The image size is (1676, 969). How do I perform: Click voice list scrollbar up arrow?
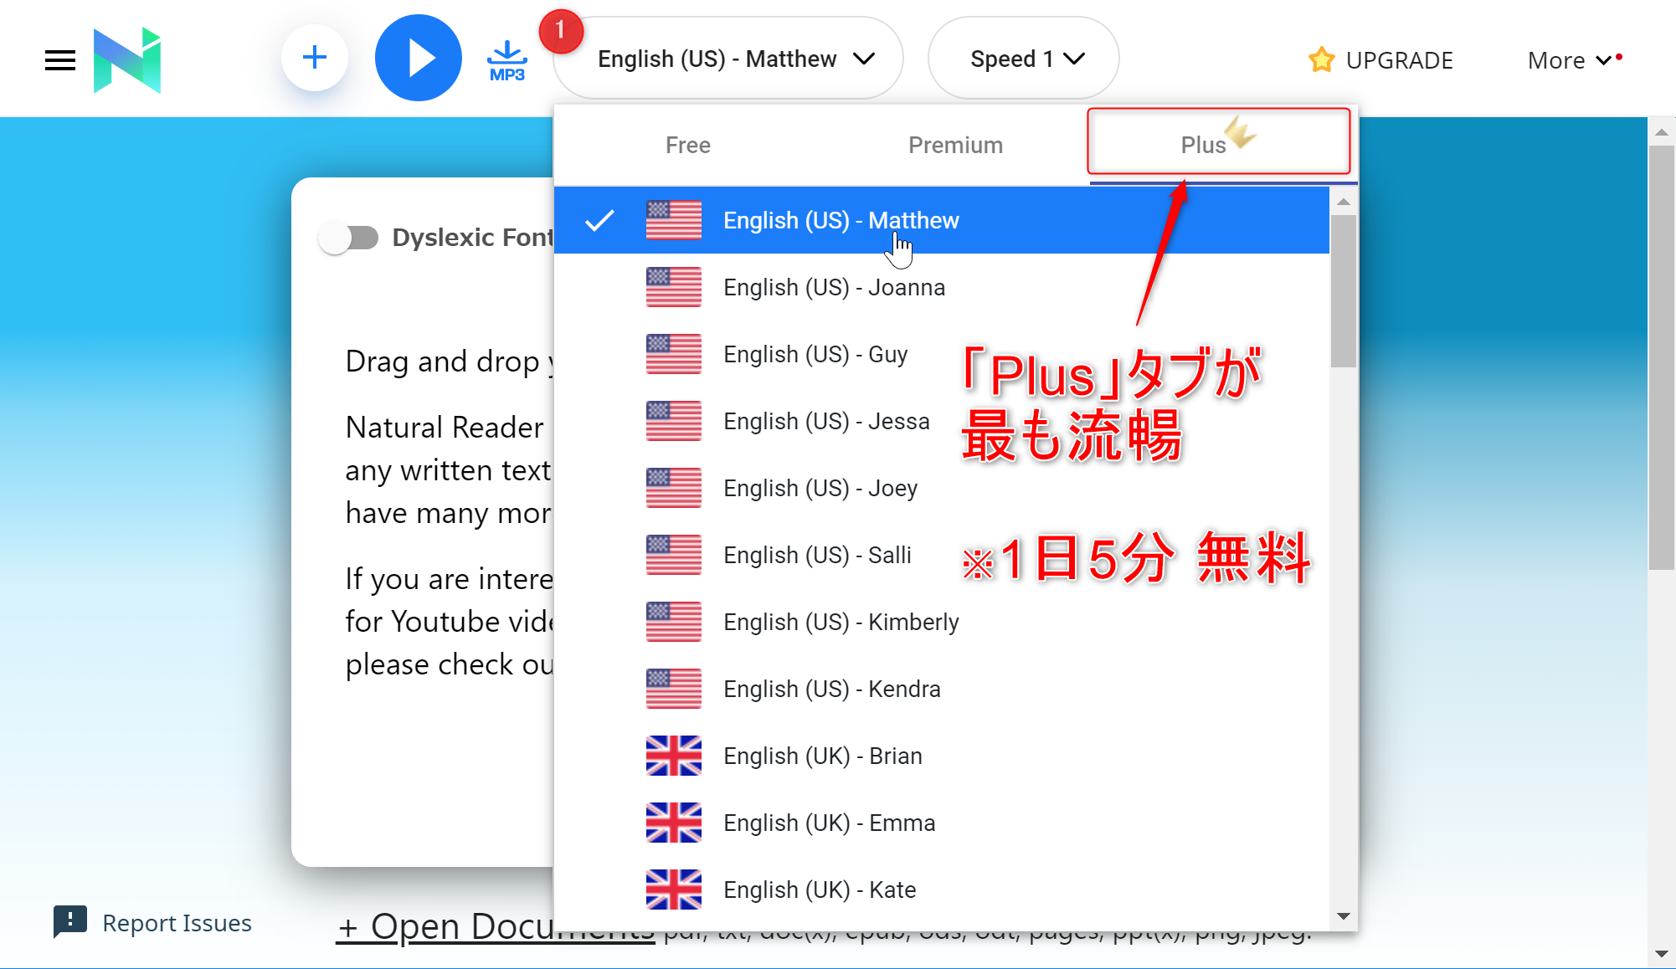pyautogui.click(x=1343, y=202)
